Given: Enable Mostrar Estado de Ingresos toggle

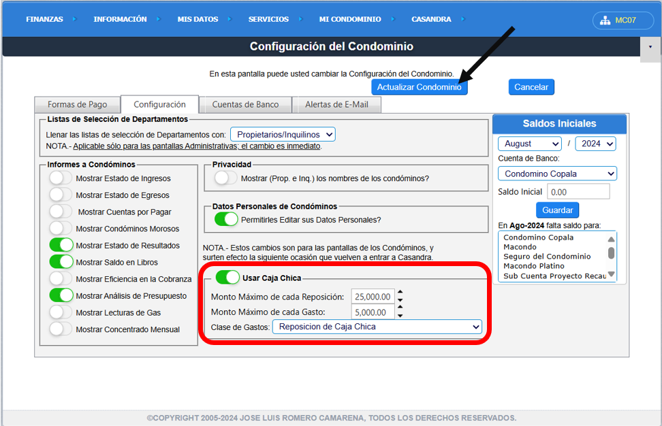Looking at the screenshot, I should tap(61, 178).
